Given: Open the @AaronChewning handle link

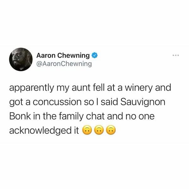Looking at the screenshot, I should point(64,64).
